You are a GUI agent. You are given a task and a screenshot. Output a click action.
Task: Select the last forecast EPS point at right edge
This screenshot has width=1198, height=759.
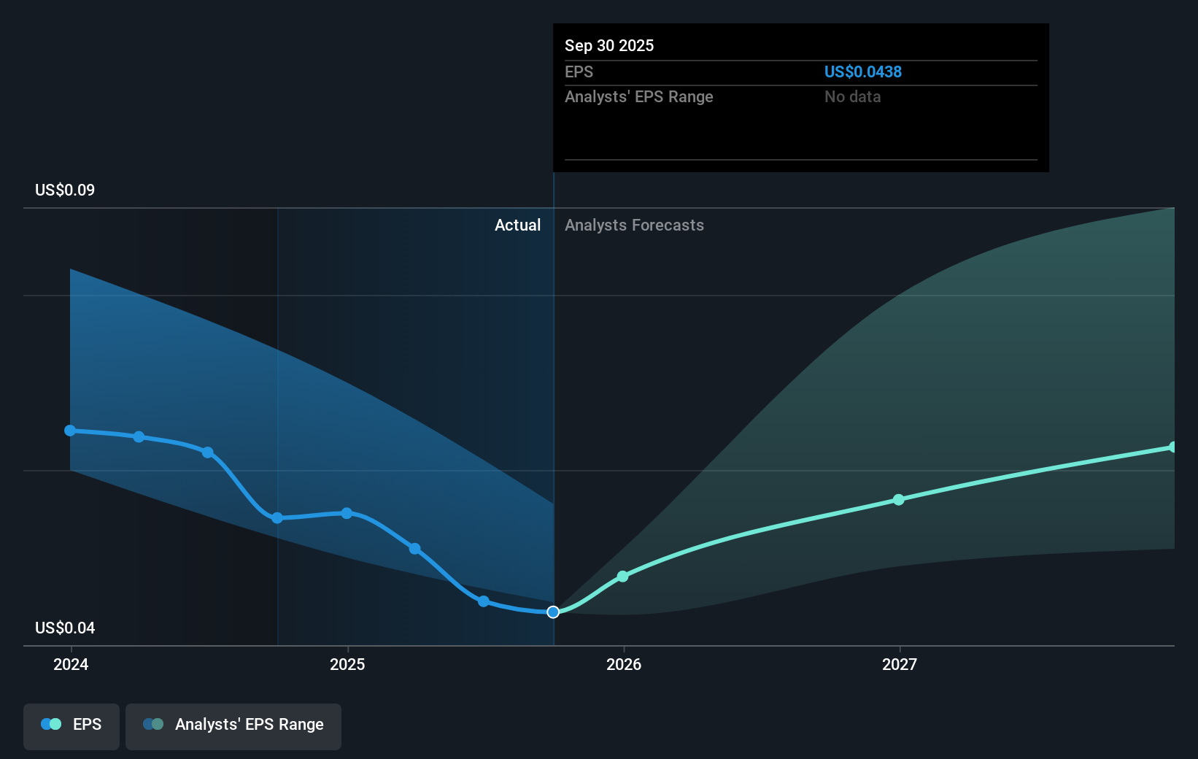point(1173,447)
